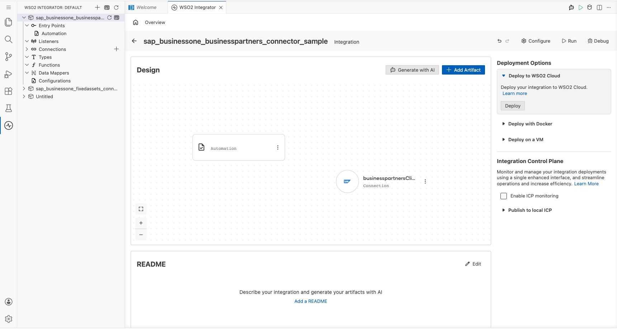Click the redo arrow icon
Viewport: 617px width, 329px height.
point(507,41)
